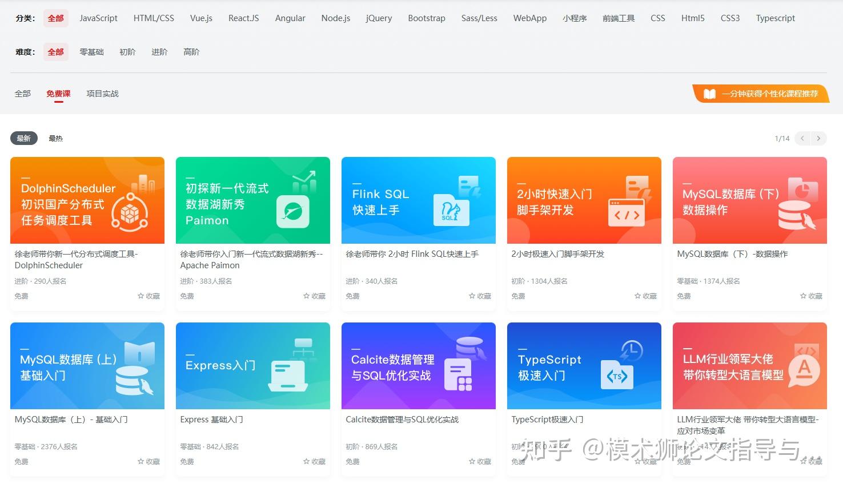Favorite the DolphinScheduler course via star icon
This screenshot has width=843, height=484.
[x=141, y=296]
